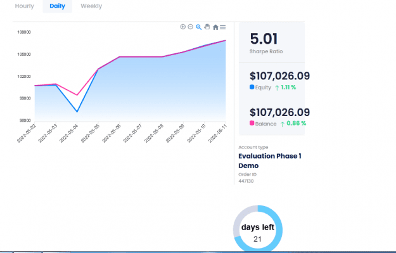Click the 2022-05-07 x-axis date label
Screen dimensions: 396x253
(x=132, y=133)
